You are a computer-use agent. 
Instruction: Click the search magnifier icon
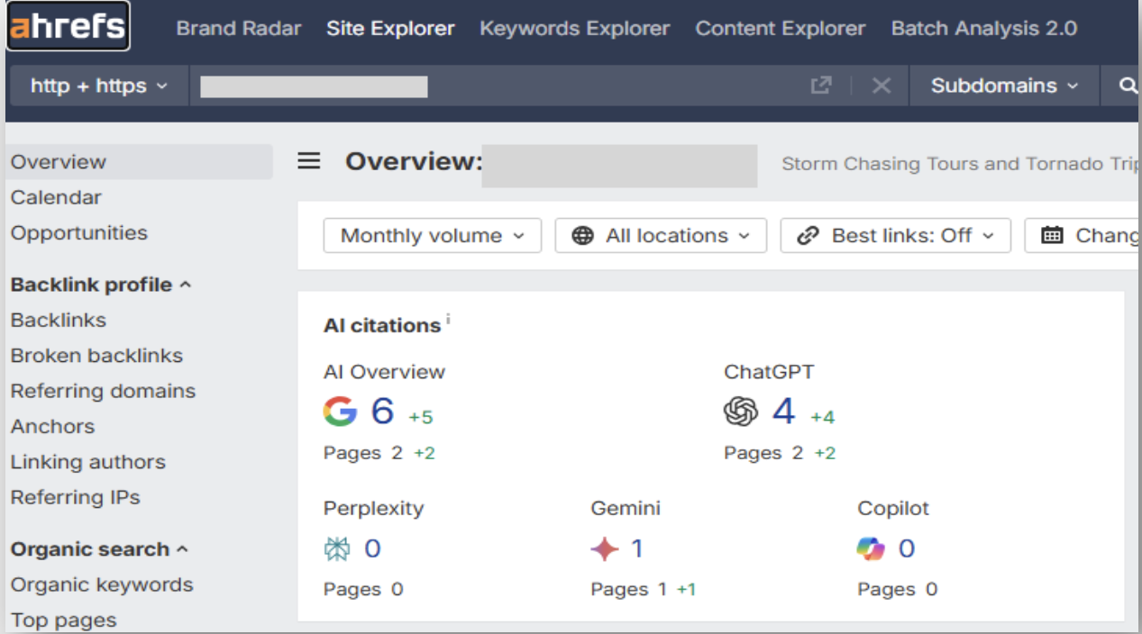point(1128,86)
